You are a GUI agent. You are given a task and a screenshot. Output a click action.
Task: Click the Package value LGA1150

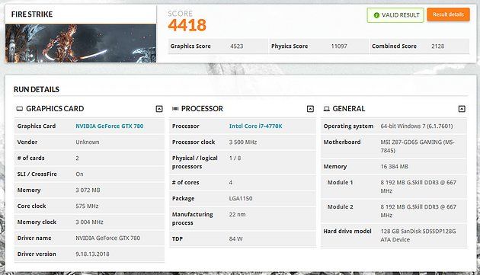241,198
